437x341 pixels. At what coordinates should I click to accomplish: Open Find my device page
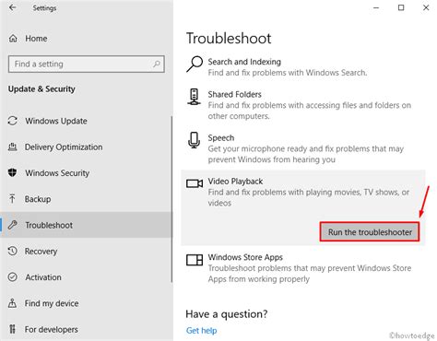86,303
